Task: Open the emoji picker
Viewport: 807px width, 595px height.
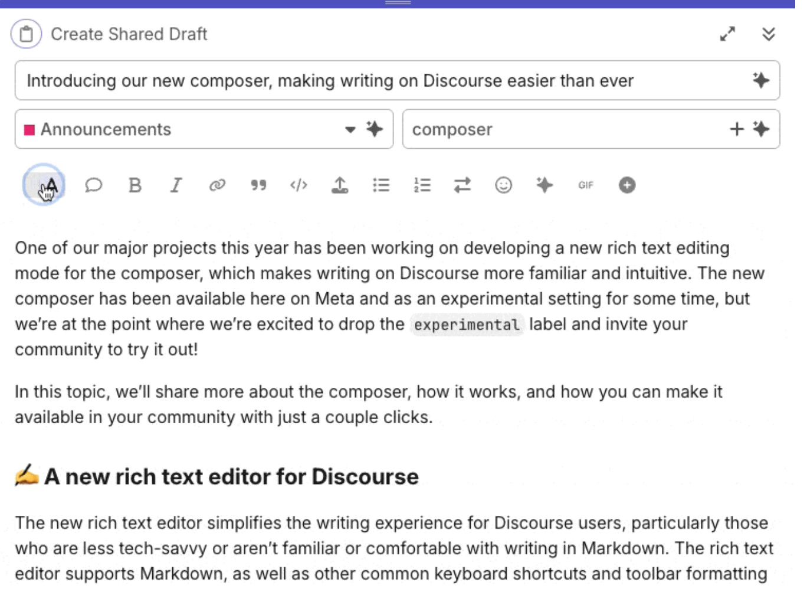Action: point(503,185)
